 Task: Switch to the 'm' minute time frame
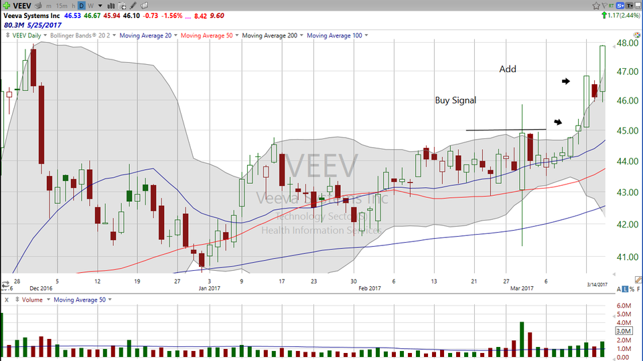click(x=49, y=6)
